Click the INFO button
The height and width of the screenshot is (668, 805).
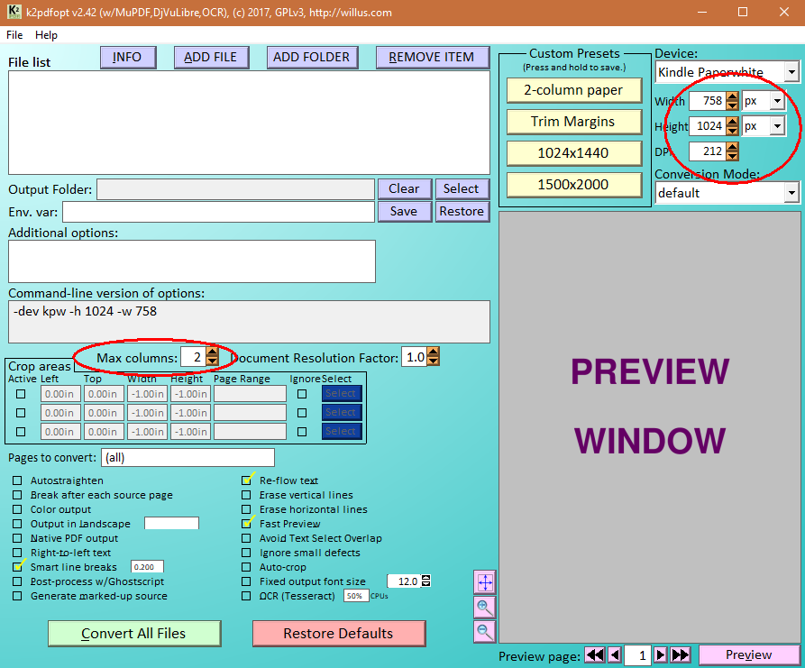point(128,57)
